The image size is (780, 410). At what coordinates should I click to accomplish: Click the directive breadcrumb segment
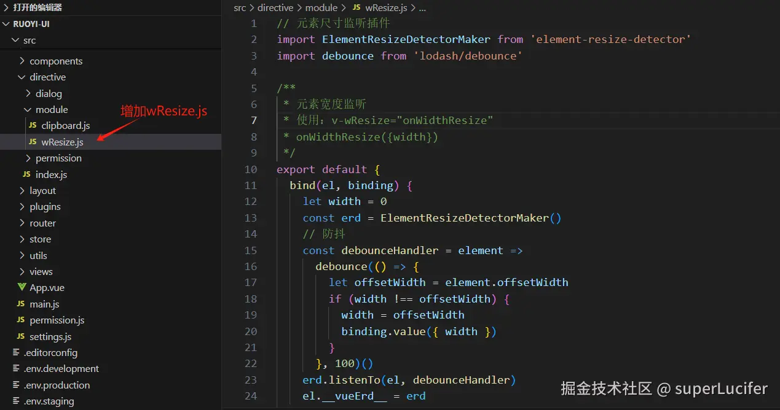(275, 8)
